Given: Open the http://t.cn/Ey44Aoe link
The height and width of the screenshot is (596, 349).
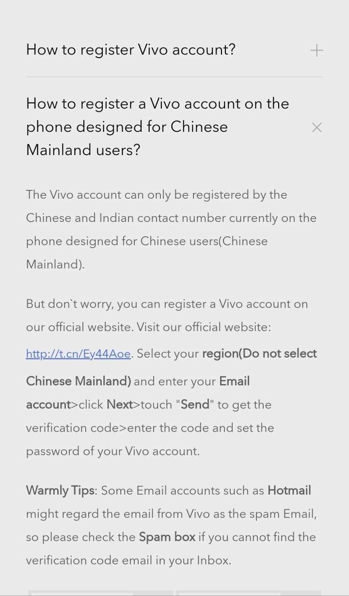Looking at the screenshot, I should [79, 354].
